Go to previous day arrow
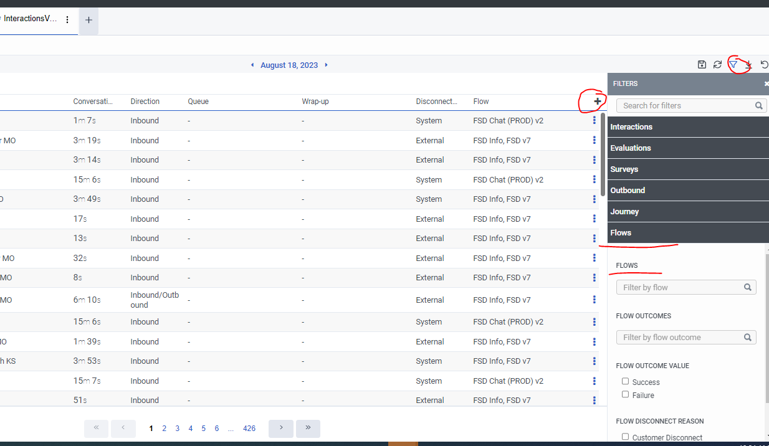 (x=252, y=65)
